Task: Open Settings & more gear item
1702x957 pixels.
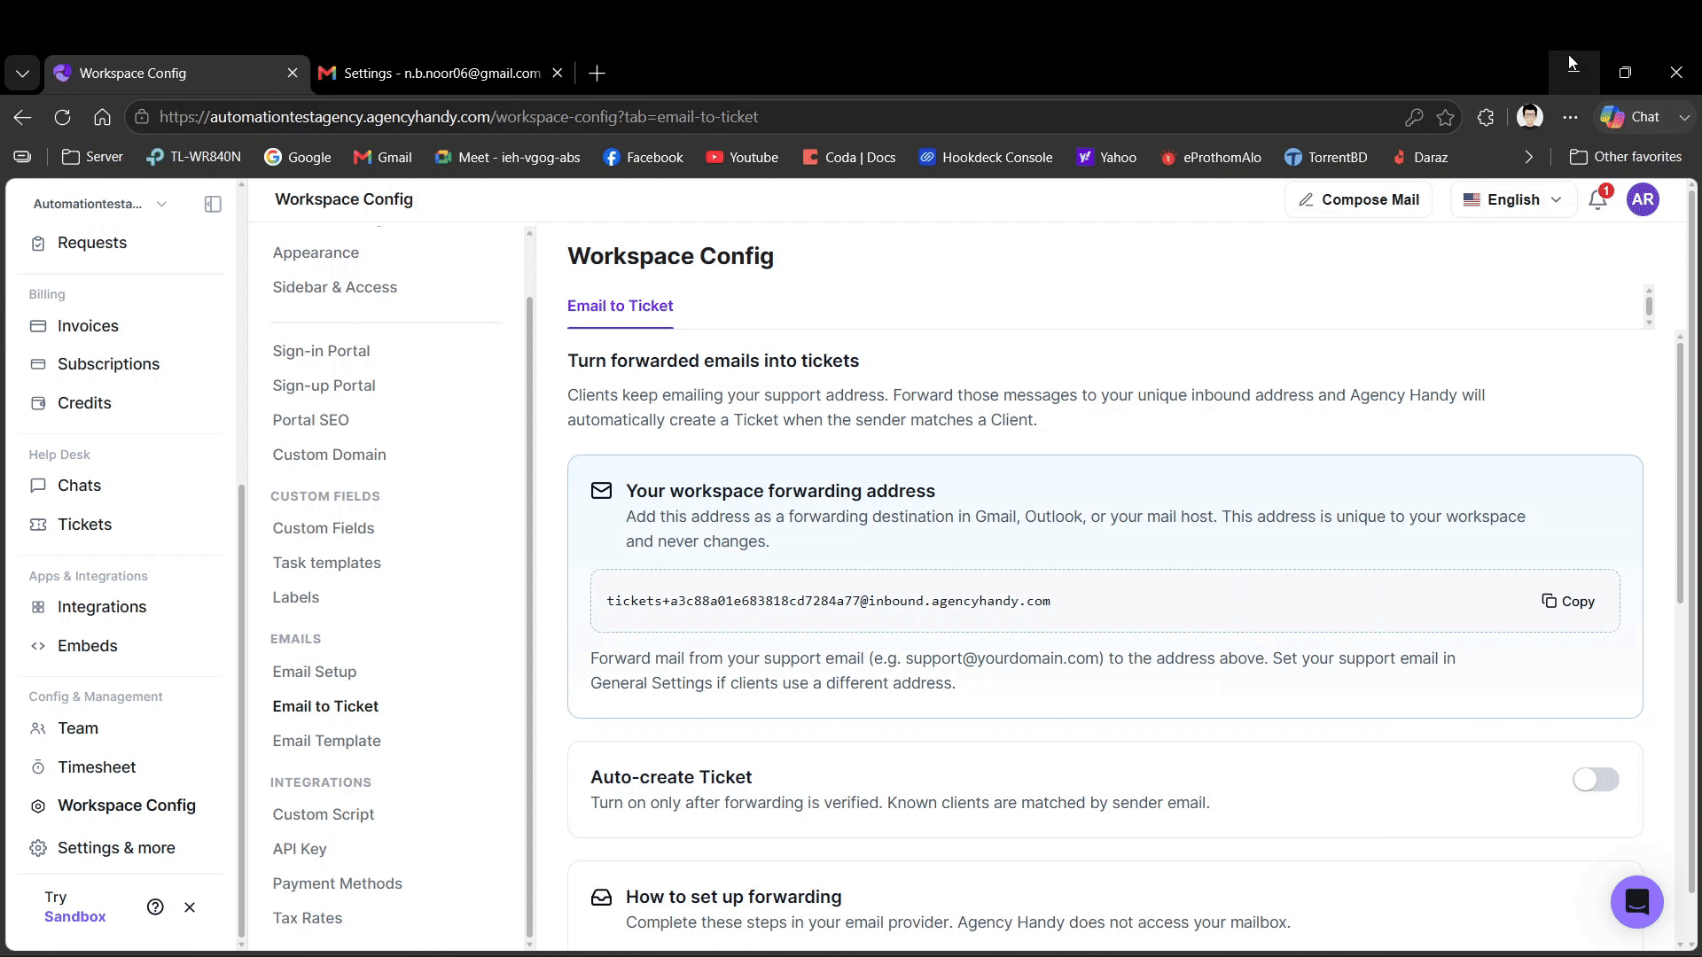Action: pos(121,848)
